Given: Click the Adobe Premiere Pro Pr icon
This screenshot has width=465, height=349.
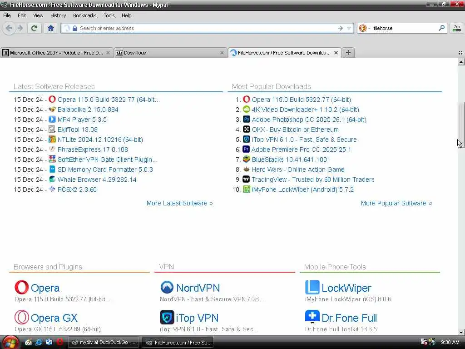Looking at the screenshot, I should pos(246,149).
